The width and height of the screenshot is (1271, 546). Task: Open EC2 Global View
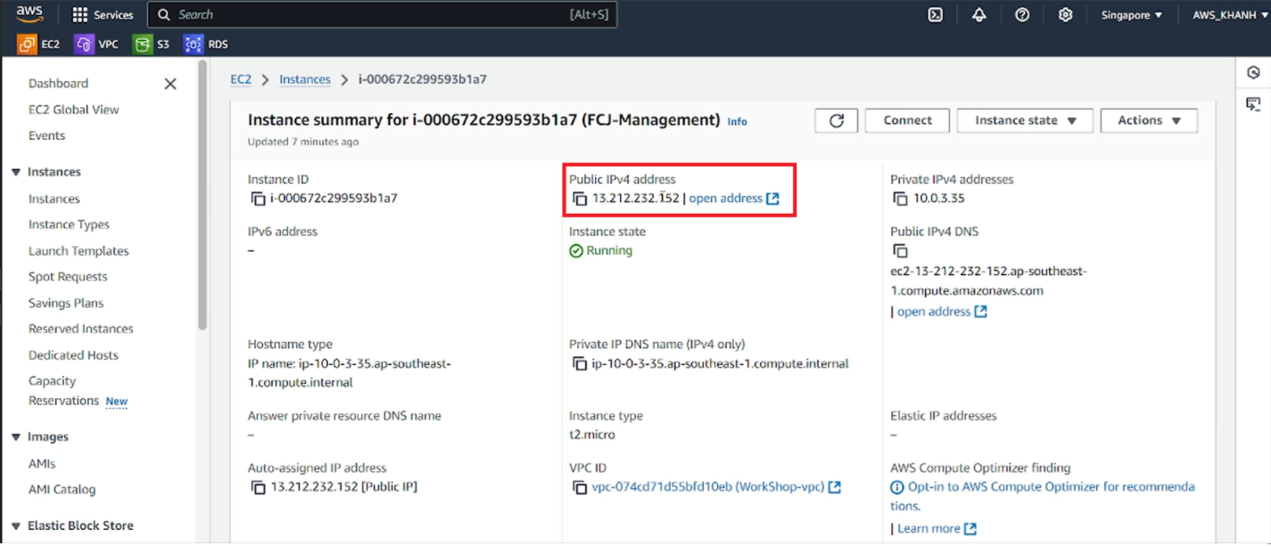point(73,110)
